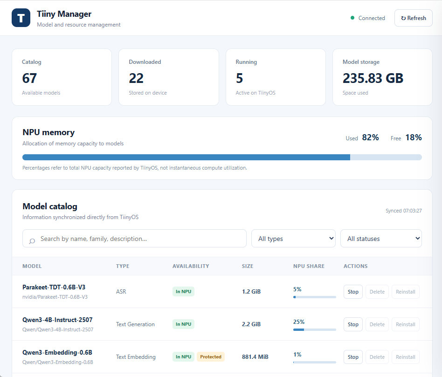
Task: Click the In NPU badge for Qwen3-4B-Instruct
Action: coord(183,324)
